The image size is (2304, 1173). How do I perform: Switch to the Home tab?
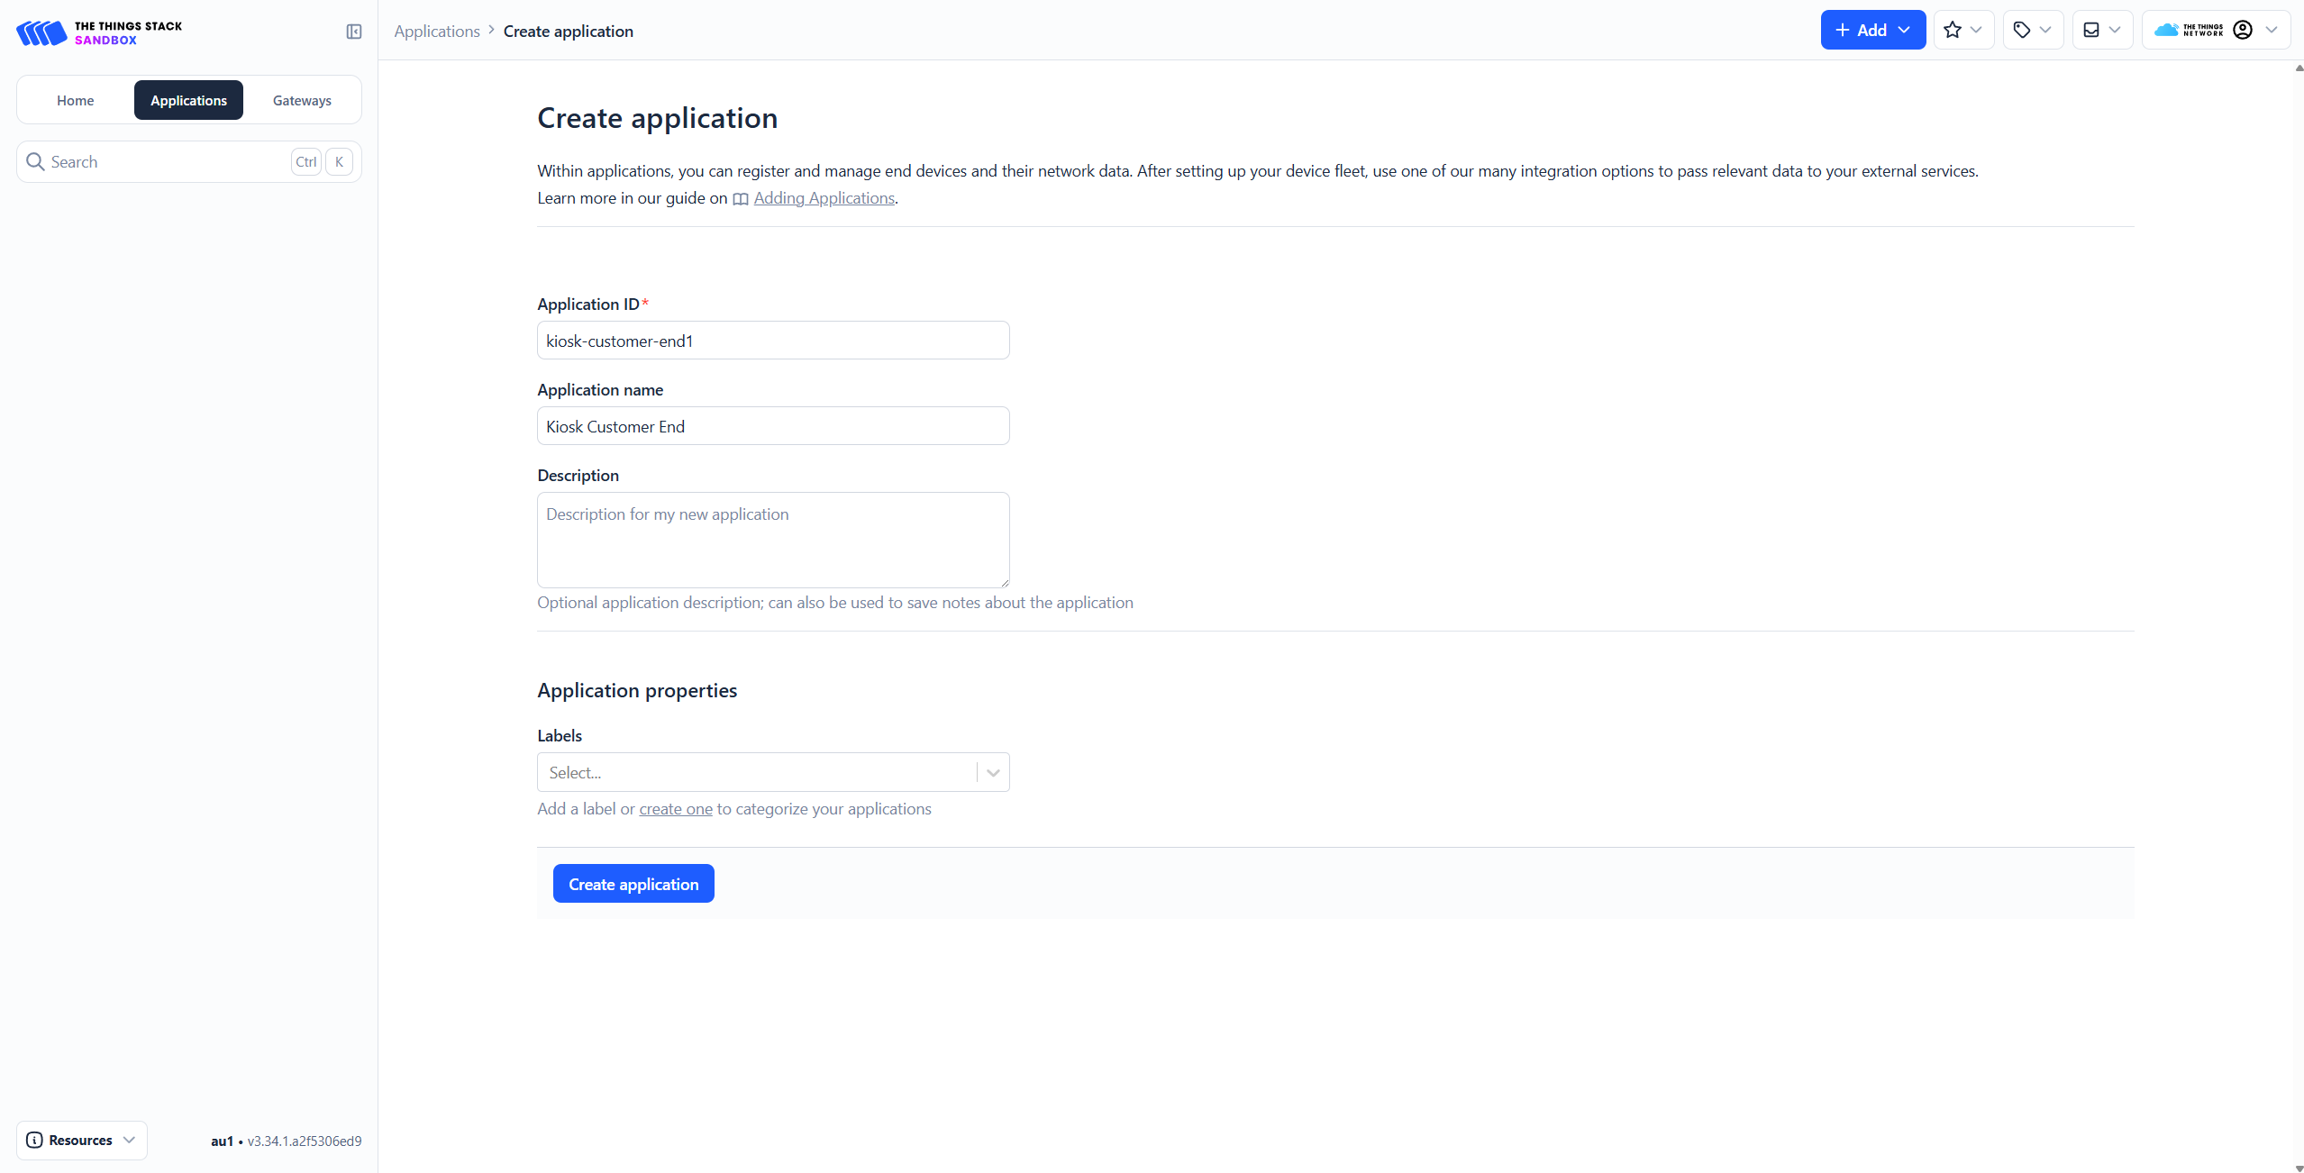point(75,100)
